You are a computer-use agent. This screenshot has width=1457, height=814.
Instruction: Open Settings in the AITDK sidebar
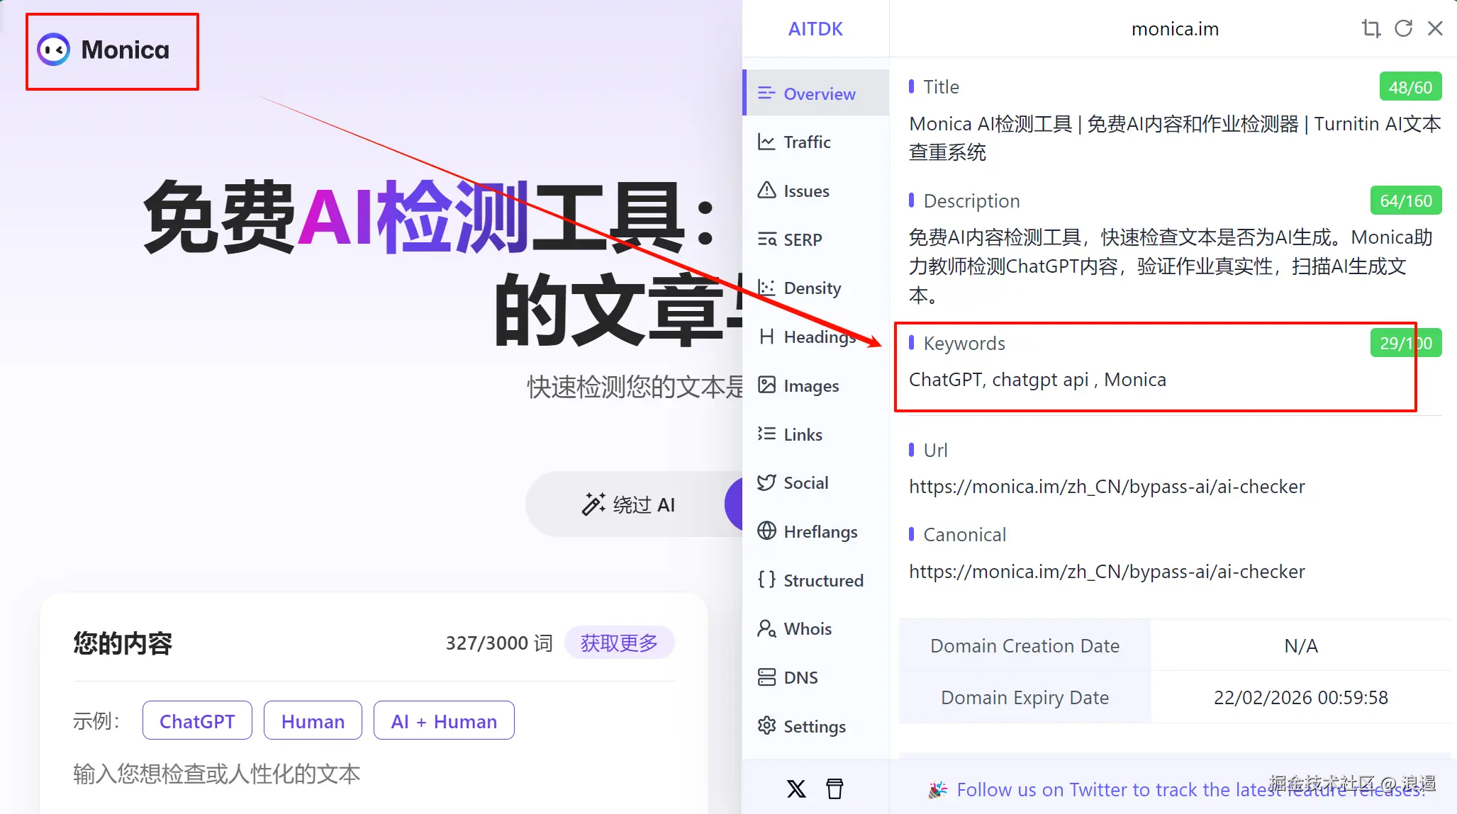814,727
